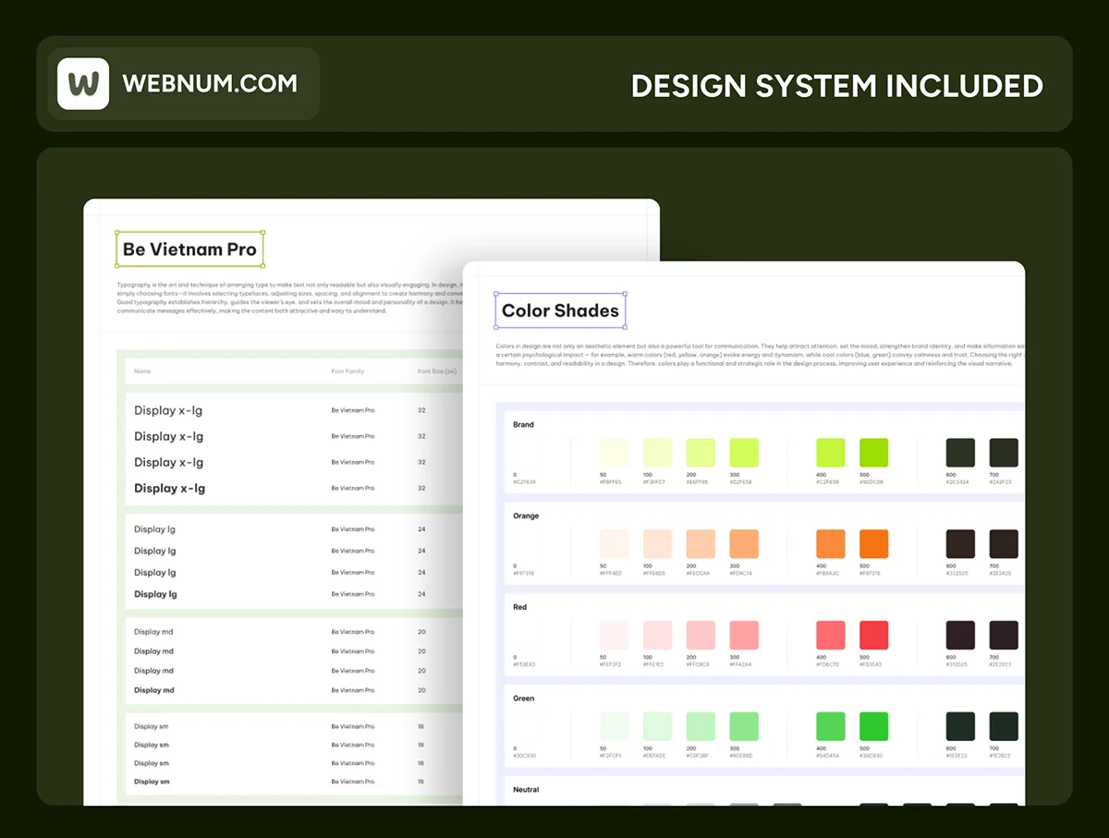This screenshot has width=1109, height=838.
Task: Click the bold Display lg text sample
Action: coord(155,594)
